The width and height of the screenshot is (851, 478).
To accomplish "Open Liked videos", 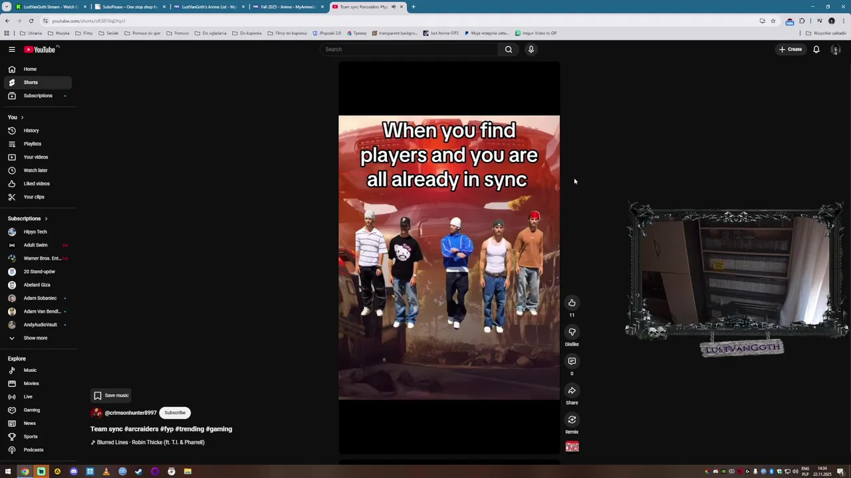I will click(37, 184).
